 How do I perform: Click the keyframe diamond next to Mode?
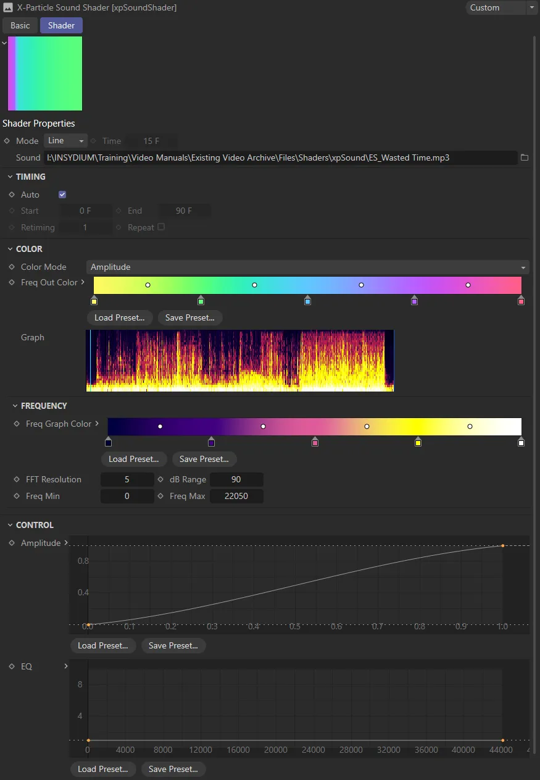[x=6, y=140]
